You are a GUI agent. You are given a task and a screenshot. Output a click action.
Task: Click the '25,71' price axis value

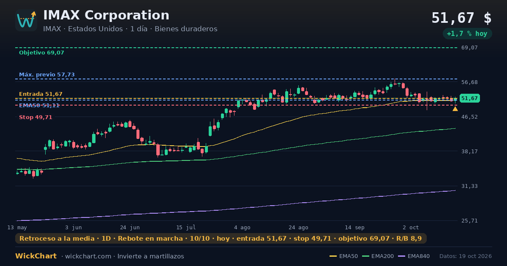pos(469,220)
